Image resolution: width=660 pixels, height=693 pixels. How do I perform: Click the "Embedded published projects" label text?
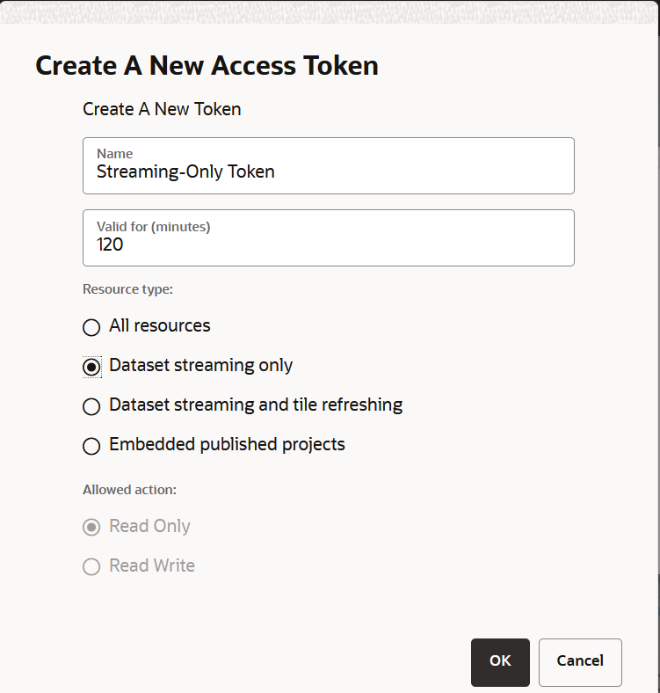click(227, 445)
